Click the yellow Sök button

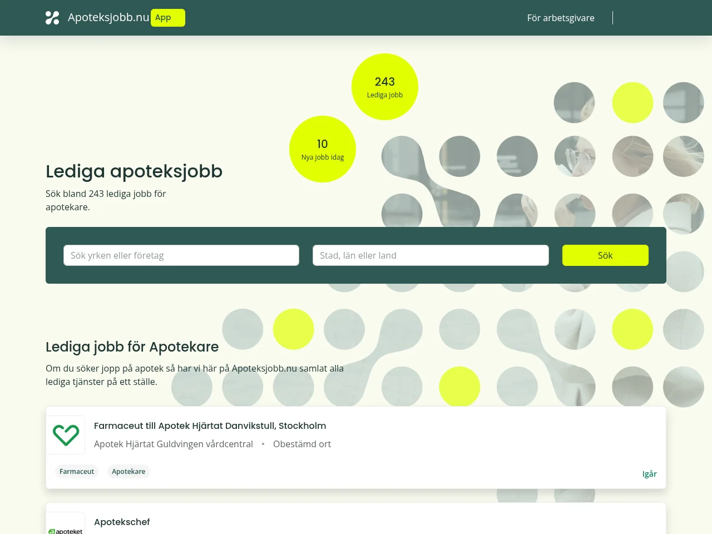(x=605, y=255)
